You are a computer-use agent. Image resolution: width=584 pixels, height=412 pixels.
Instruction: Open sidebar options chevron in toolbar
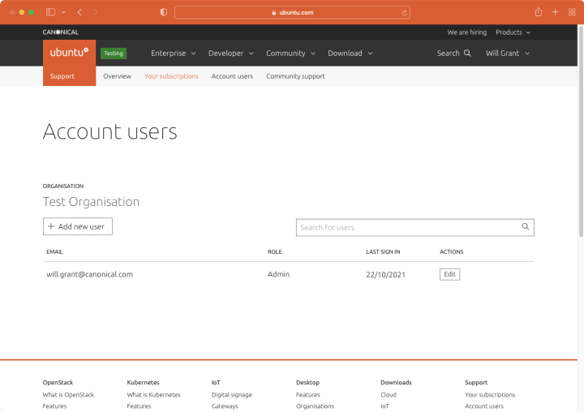64,12
